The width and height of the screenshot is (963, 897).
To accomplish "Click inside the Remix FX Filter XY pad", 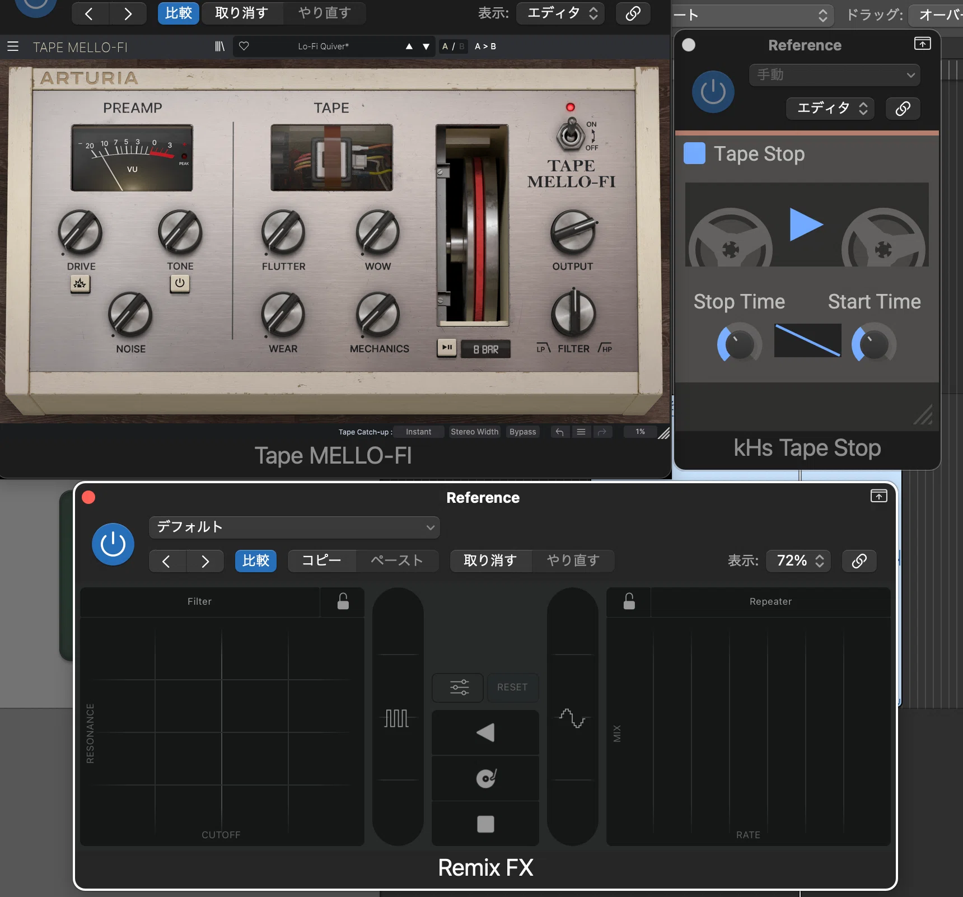I will [x=222, y=731].
